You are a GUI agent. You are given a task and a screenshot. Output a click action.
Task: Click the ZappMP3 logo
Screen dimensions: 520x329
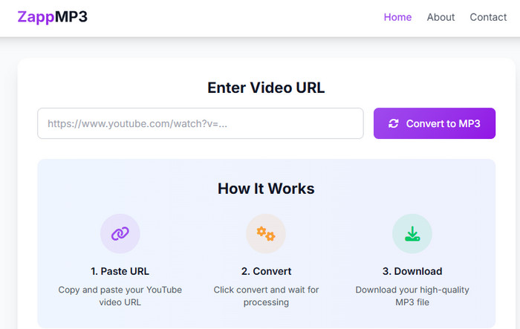coord(52,16)
